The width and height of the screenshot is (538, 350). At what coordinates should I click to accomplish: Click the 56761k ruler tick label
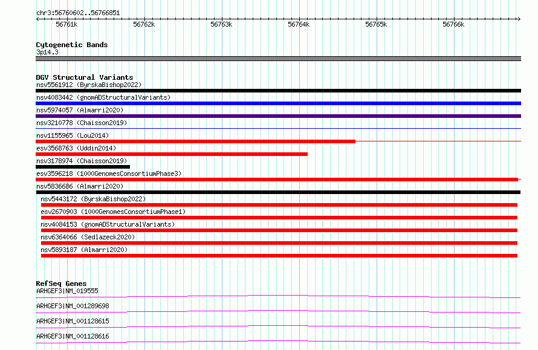tap(66, 24)
